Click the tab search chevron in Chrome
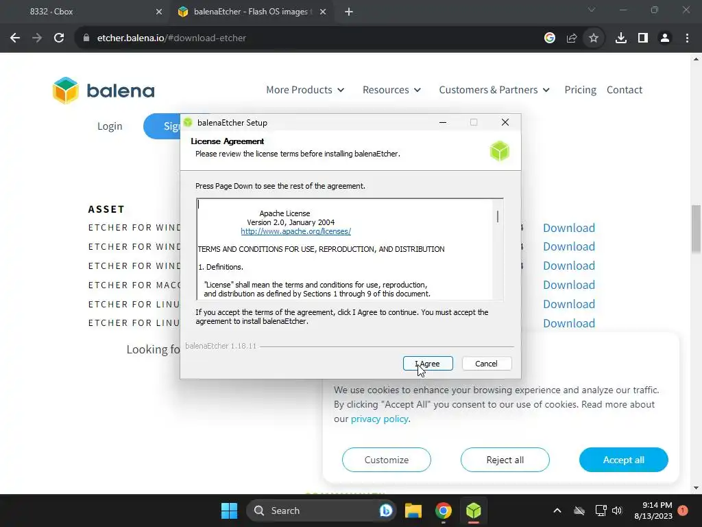Screen dimensions: 702x527 (592, 10)
